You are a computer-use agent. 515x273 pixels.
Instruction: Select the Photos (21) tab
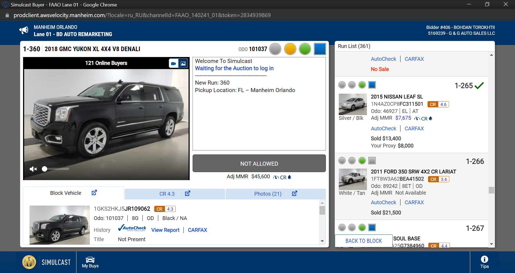(268, 194)
